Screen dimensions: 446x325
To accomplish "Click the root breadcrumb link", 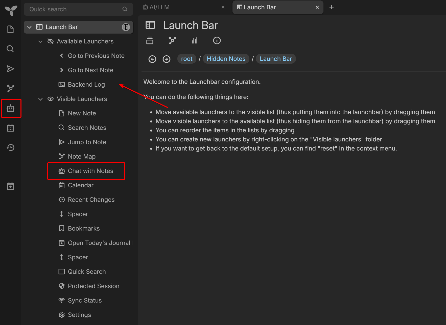I will [186, 59].
